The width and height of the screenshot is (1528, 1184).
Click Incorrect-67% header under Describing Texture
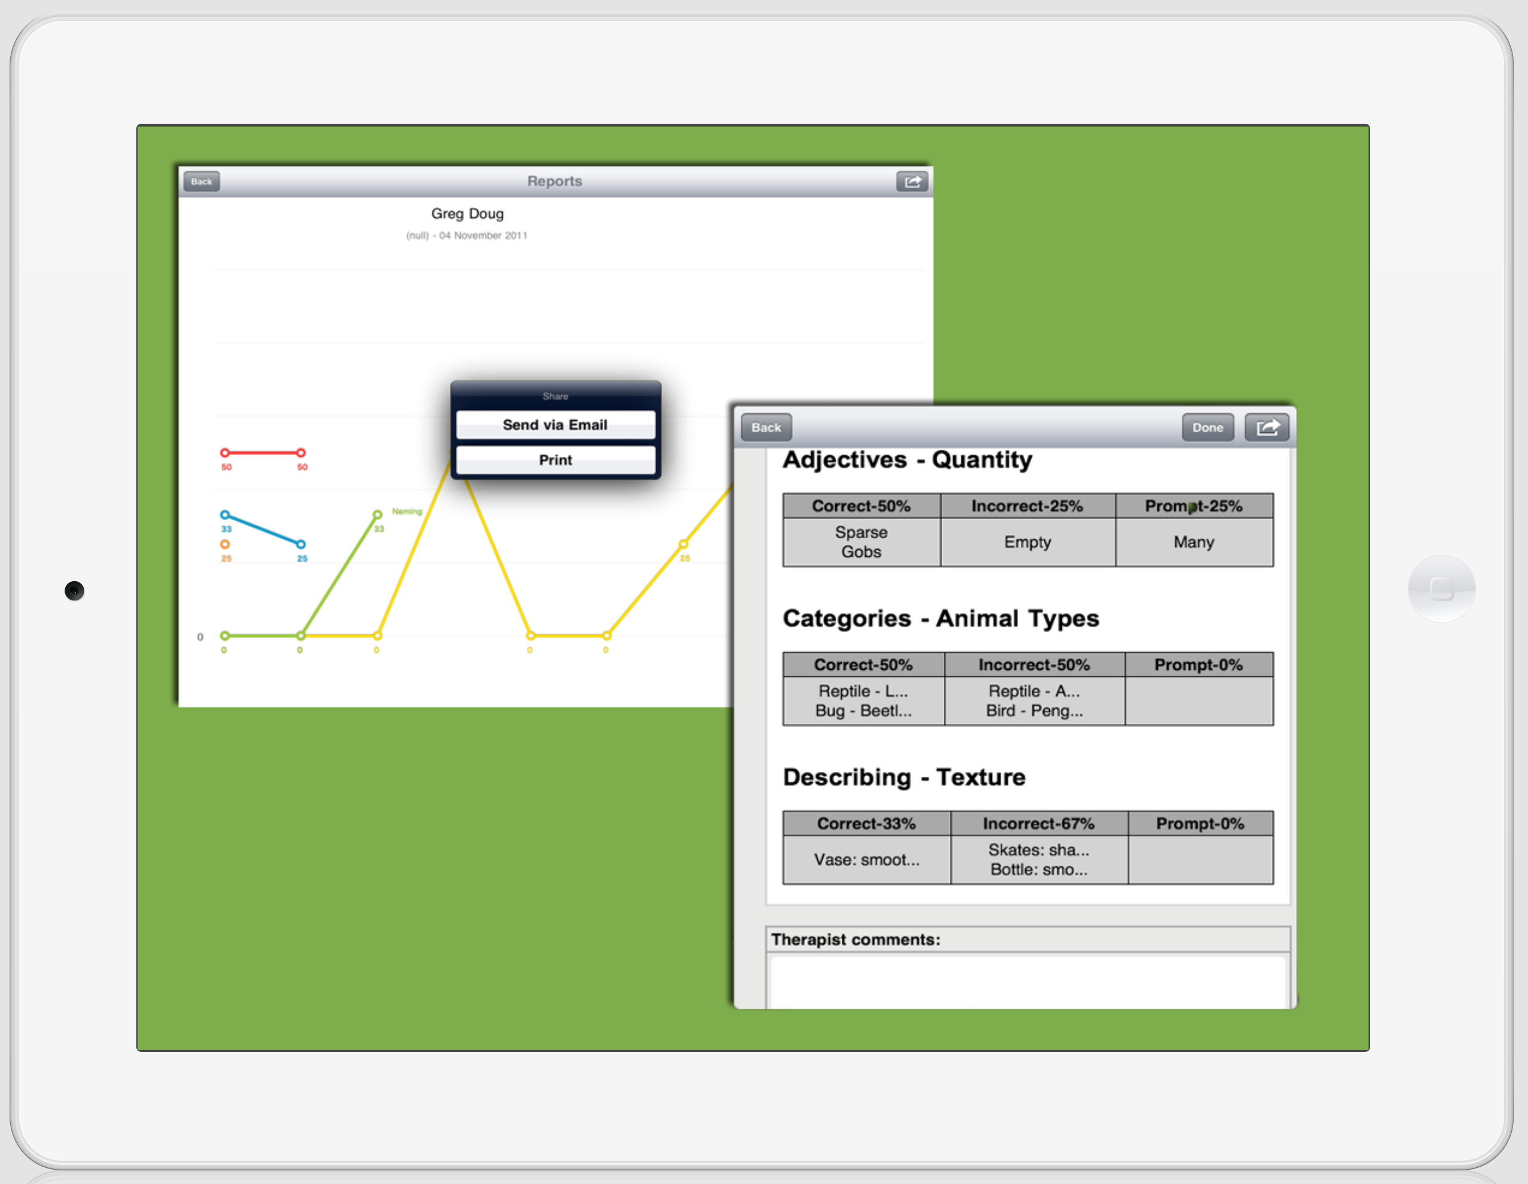tap(1038, 823)
